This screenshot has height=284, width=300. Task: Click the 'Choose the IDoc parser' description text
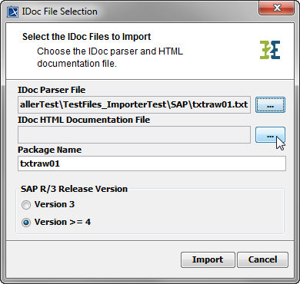pyautogui.click(x=110, y=58)
